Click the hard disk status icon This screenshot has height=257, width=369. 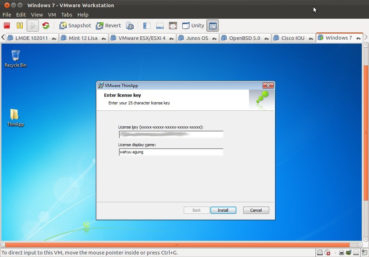(x=320, y=252)
